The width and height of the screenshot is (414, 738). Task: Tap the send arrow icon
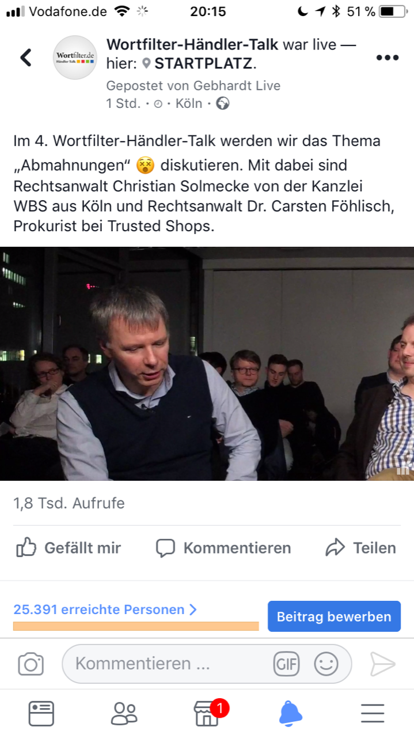click(382, 664)
